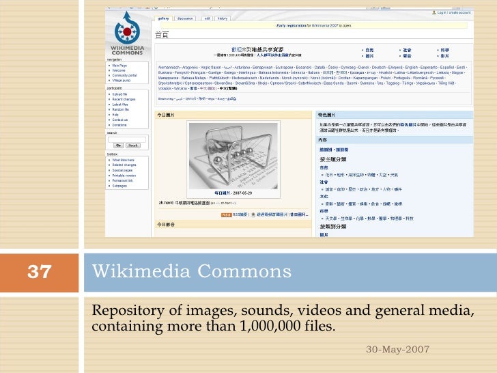Click the Alemannisch language link

169,68
